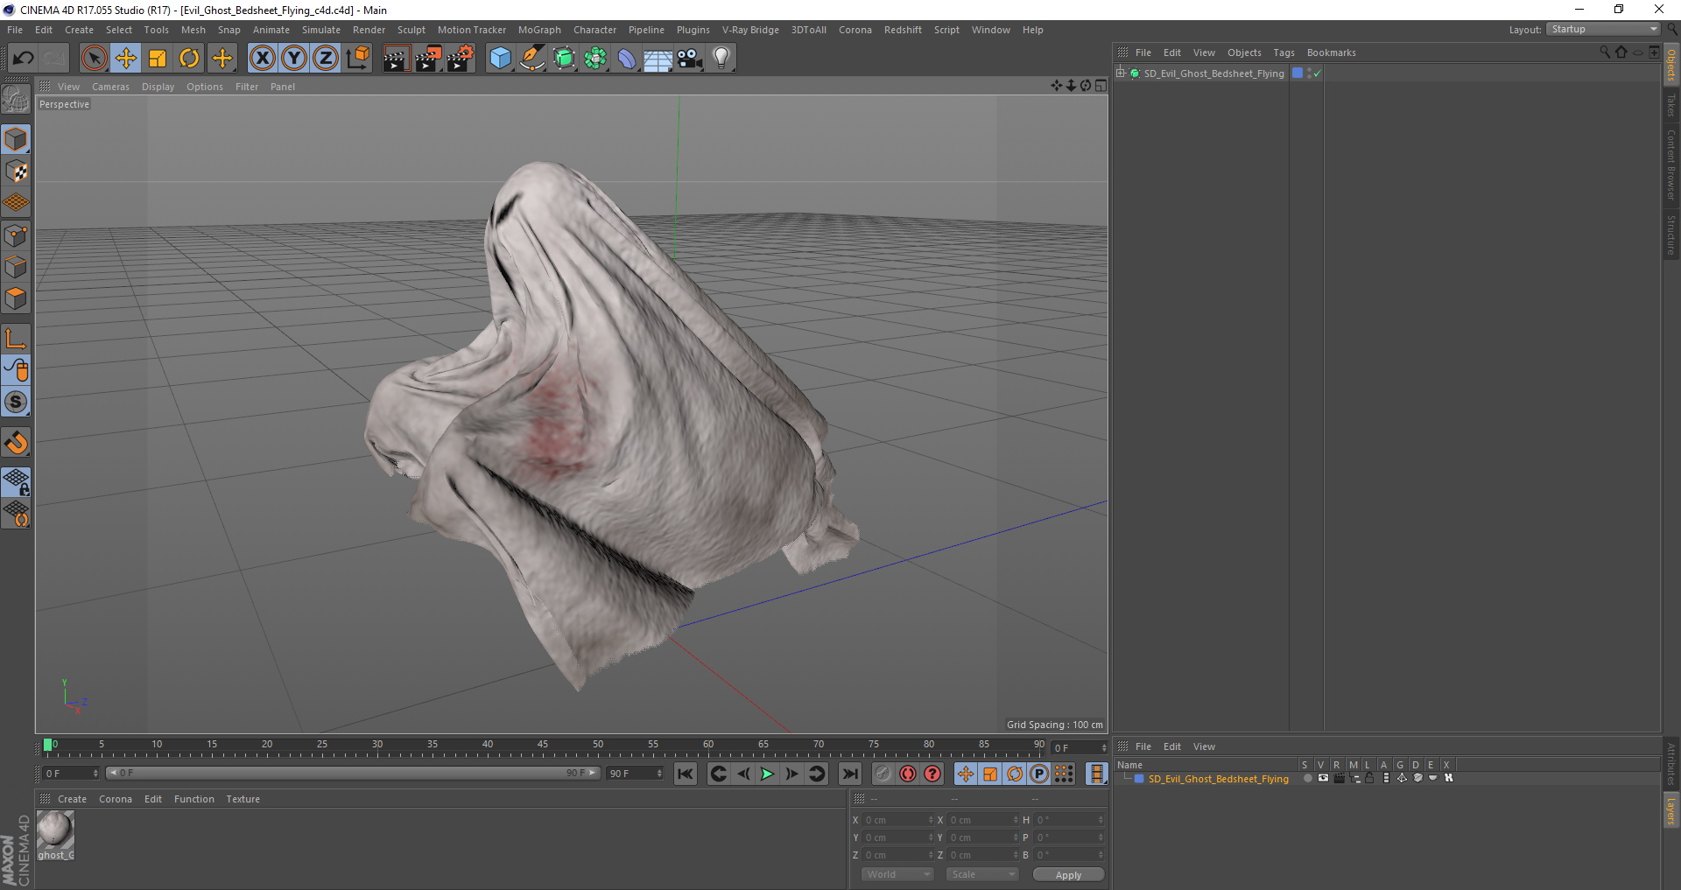Add a light object with the bulb icon
This screenshot has width=1681, height=890.
pos(721,59)
